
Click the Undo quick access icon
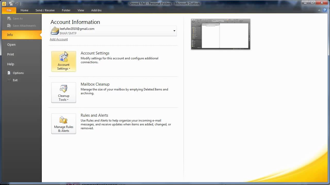coord(17,4)
